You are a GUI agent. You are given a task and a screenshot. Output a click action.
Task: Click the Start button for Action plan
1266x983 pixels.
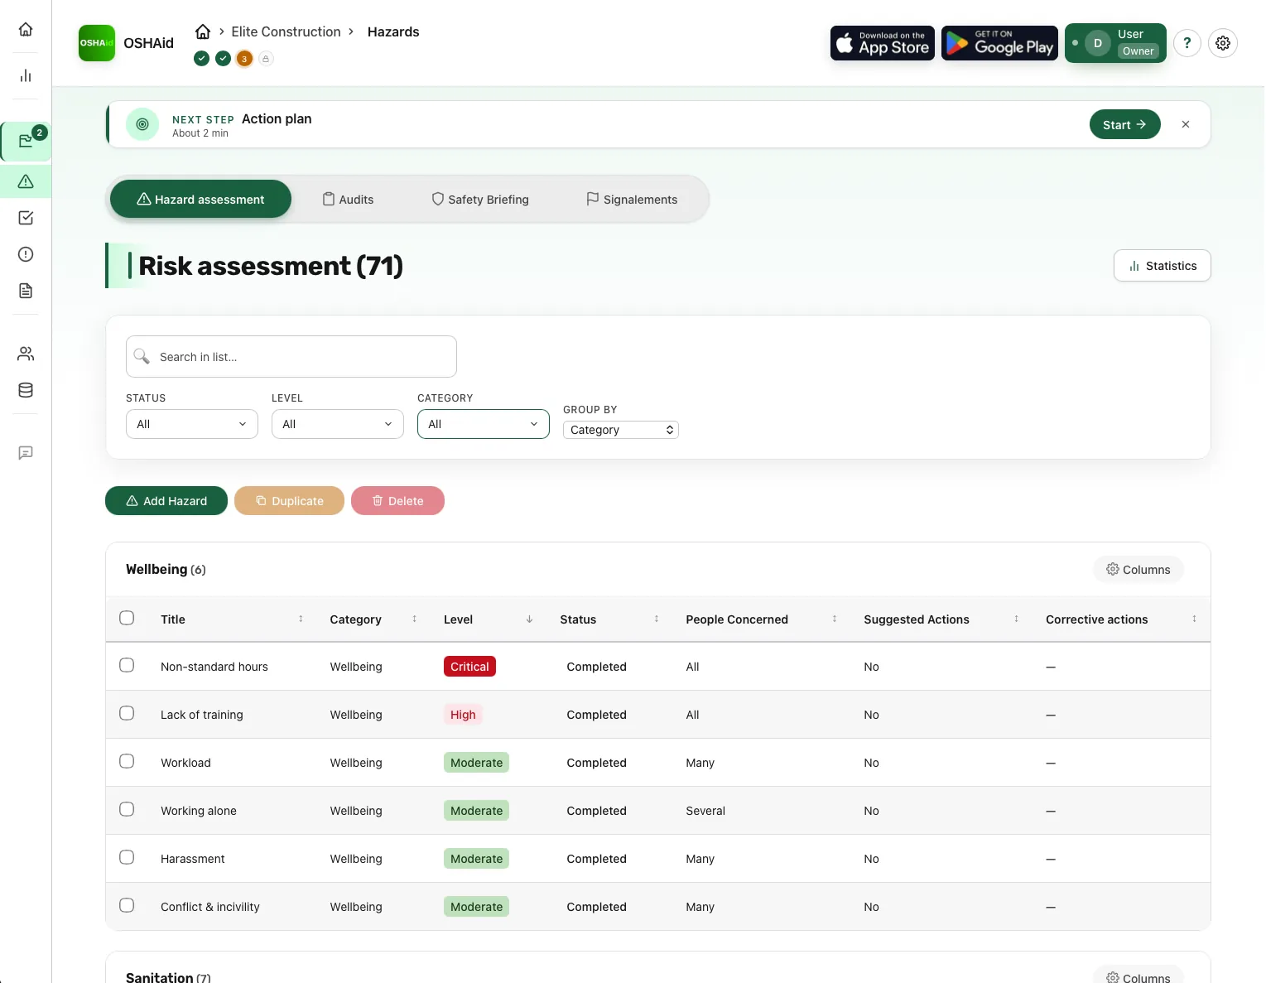click(1125, 124)
